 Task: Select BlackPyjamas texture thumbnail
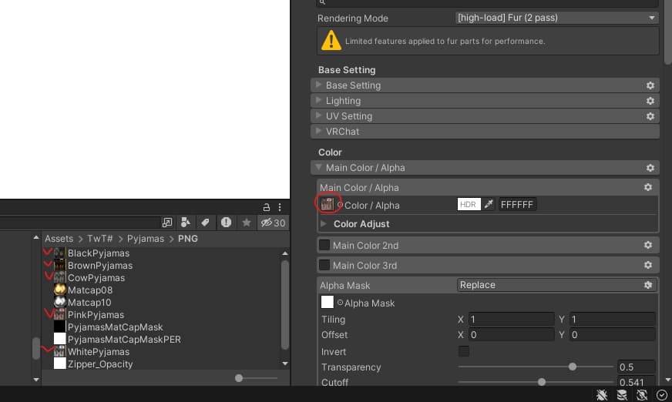point(59,253)
